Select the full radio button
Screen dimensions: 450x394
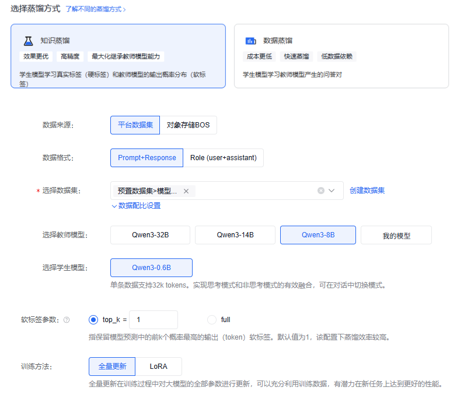[212, 320]
